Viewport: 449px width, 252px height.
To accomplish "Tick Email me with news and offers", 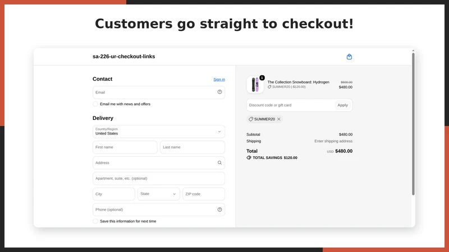I will [x=95, y=104].
